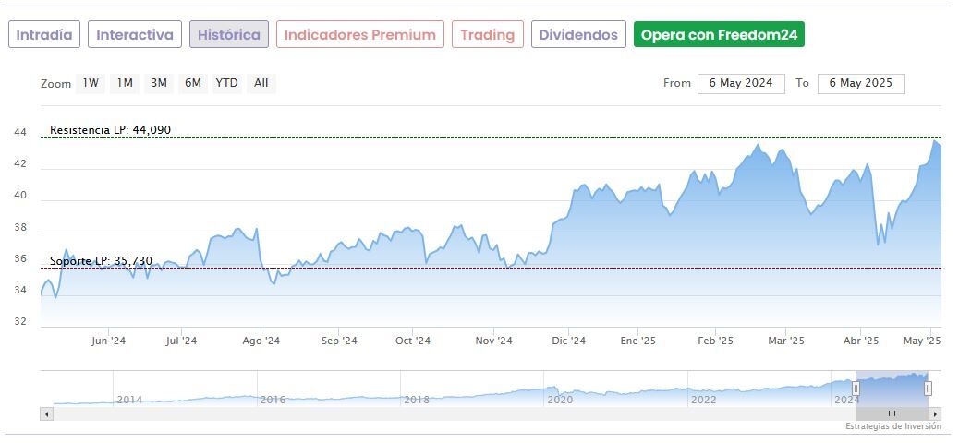Show the Dividendos tab
This screenshot has width=959, height=443.
coord(578,35)
